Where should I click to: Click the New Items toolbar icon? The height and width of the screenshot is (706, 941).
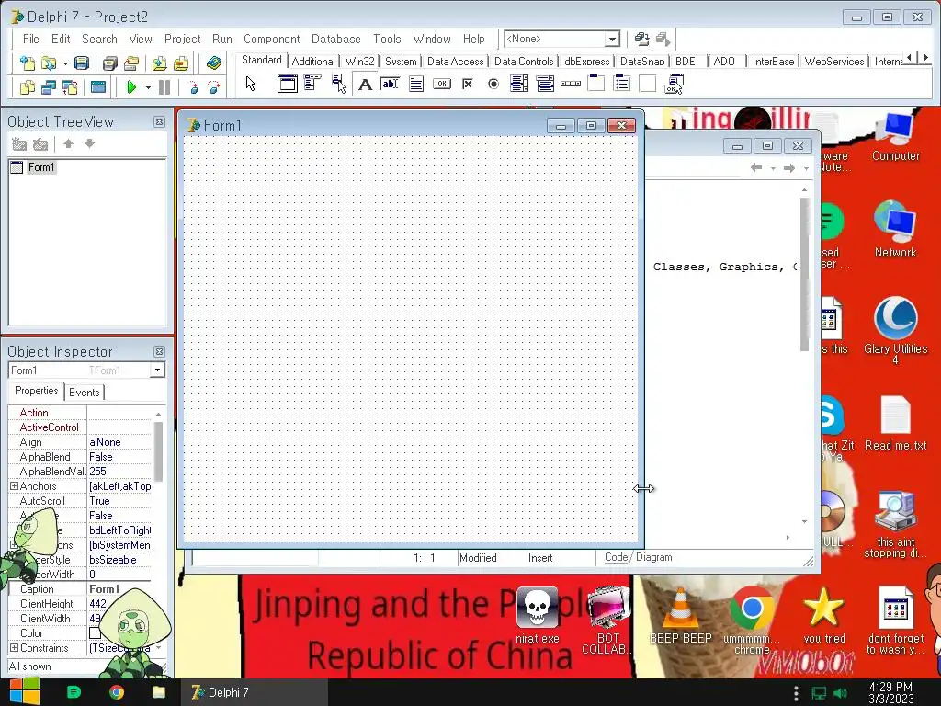coord(27,63)
